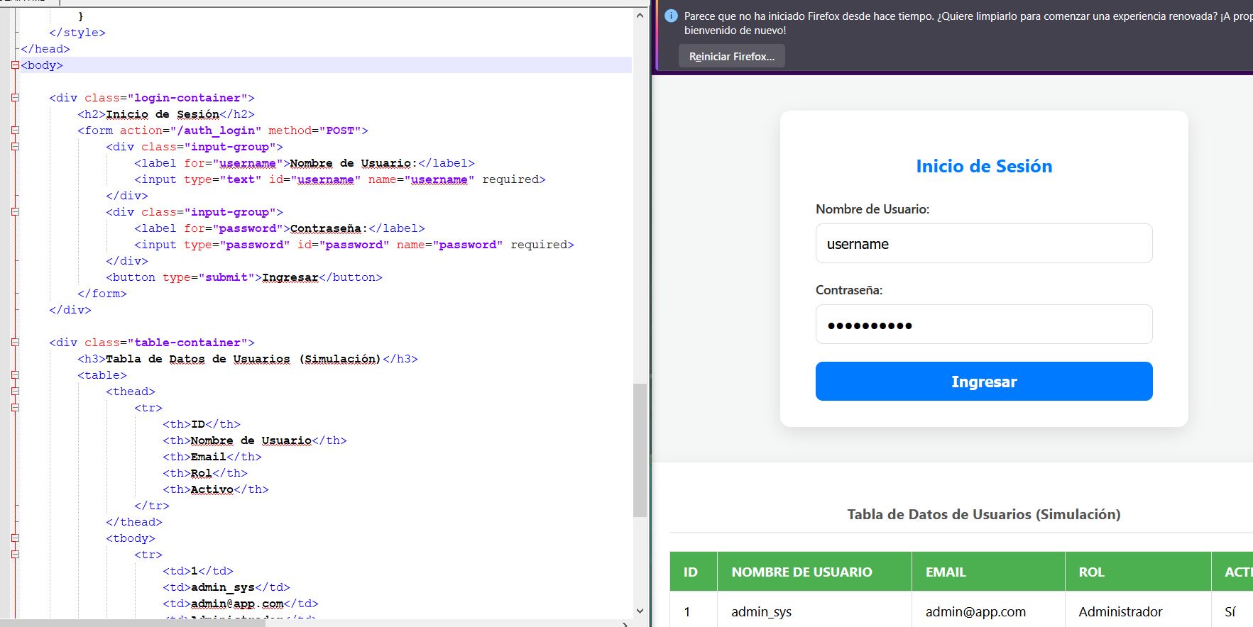Focus the Nombre de Usuario text field

(983, 244)
